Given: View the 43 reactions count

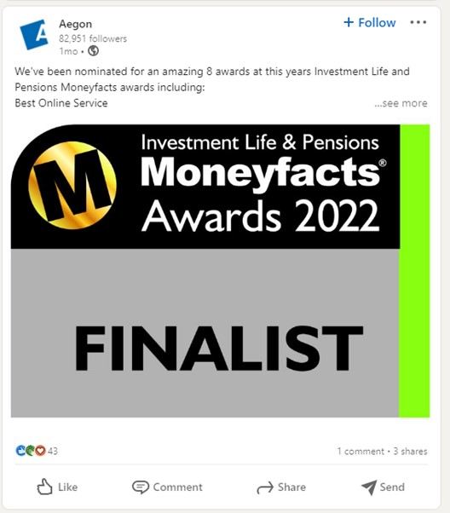Looking at the screenshot, I should click(53, 451).
